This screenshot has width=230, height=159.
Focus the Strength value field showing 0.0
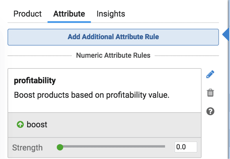point(186,147)
